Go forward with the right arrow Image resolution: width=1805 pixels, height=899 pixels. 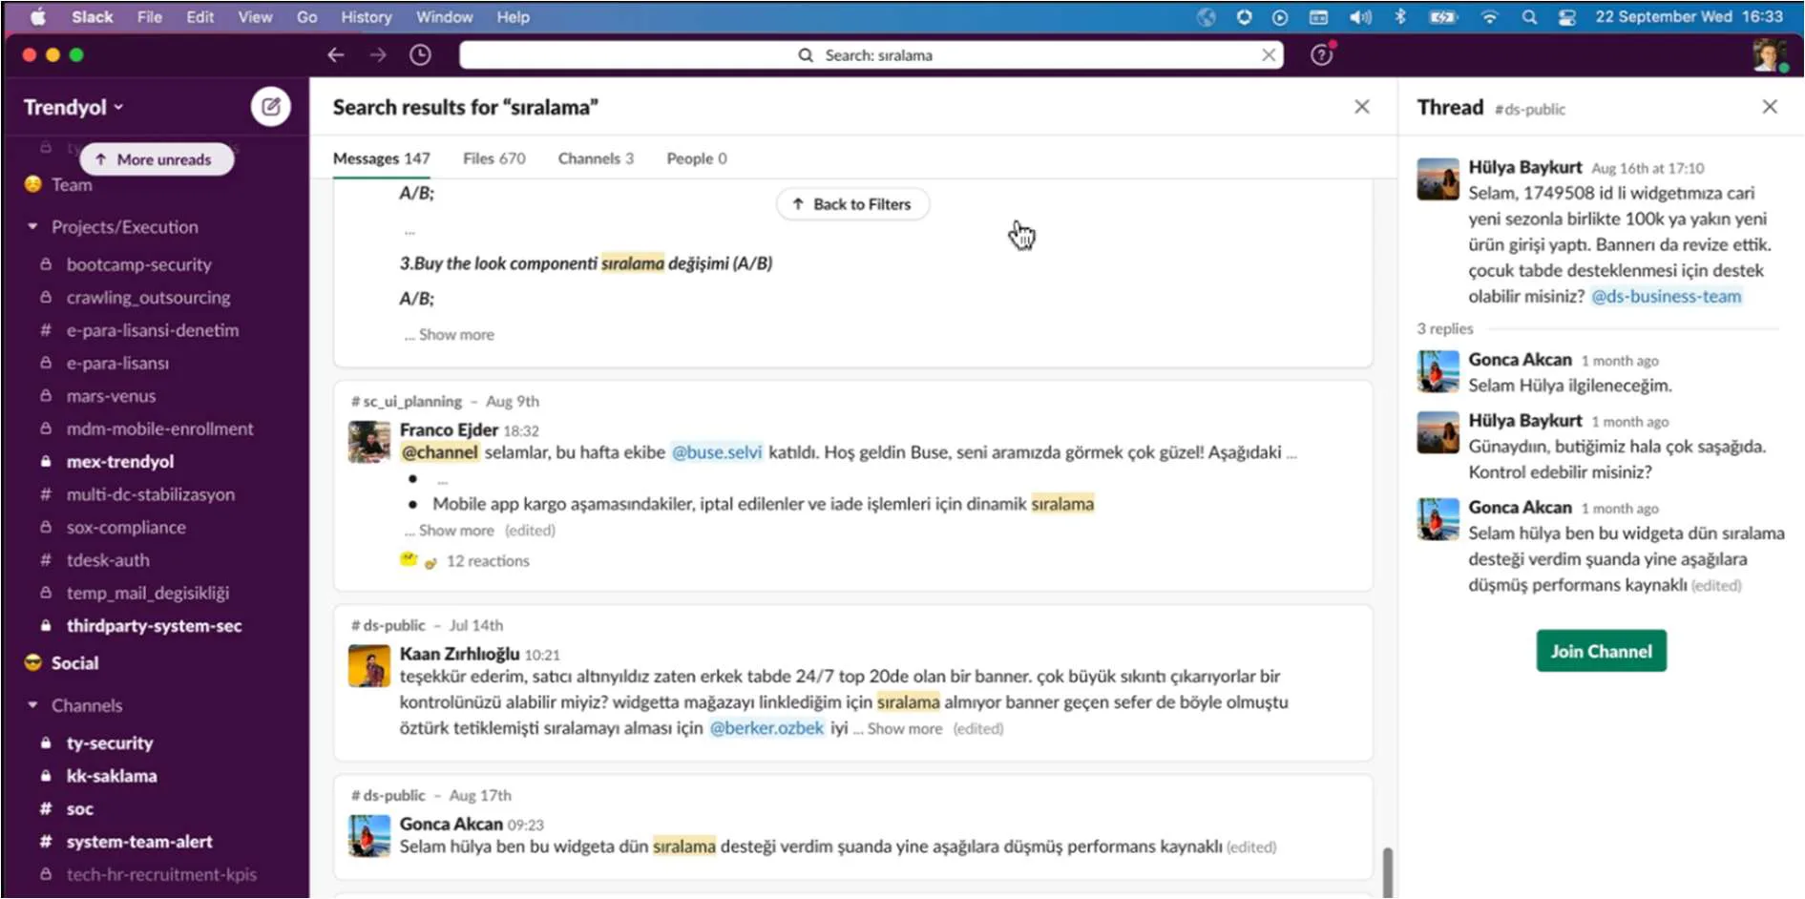click(x=378, y=55)
